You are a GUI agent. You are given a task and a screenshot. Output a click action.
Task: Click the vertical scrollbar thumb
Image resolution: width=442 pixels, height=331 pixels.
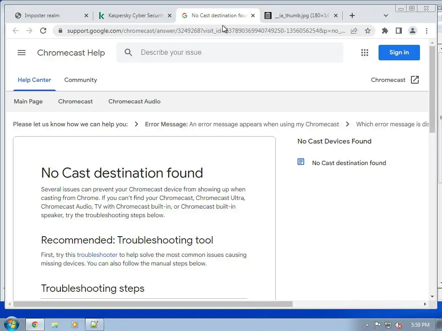pos(433,90)
